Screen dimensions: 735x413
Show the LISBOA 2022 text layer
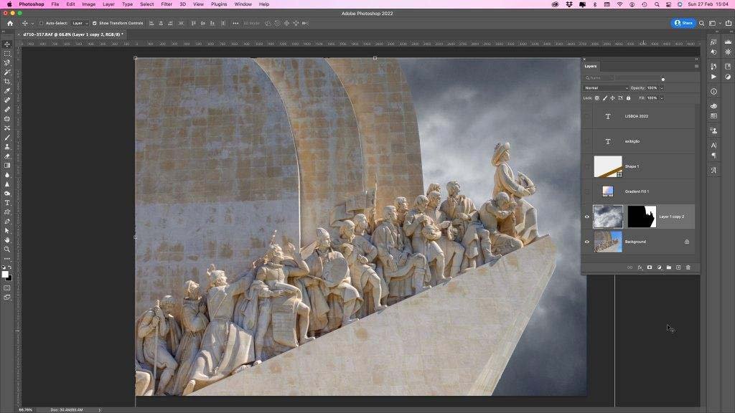(587, 116)
